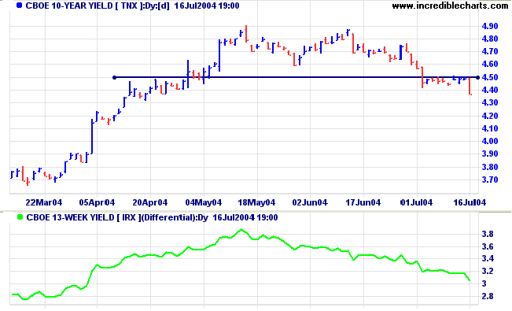Click the 3.6 label on the IRX differential axis
Image resolution: width=512 pixels, height=311 pixels.
(x=488, y=246)
